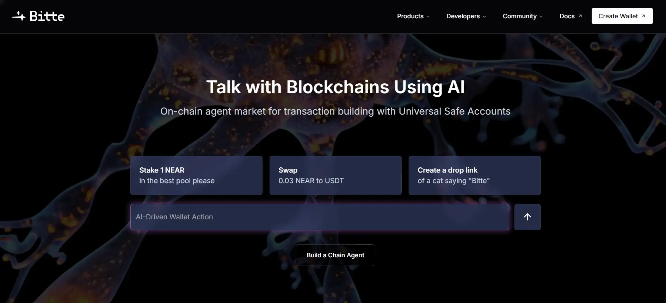Focus the AI-Driven Wallet Action input field

point(320,217)
